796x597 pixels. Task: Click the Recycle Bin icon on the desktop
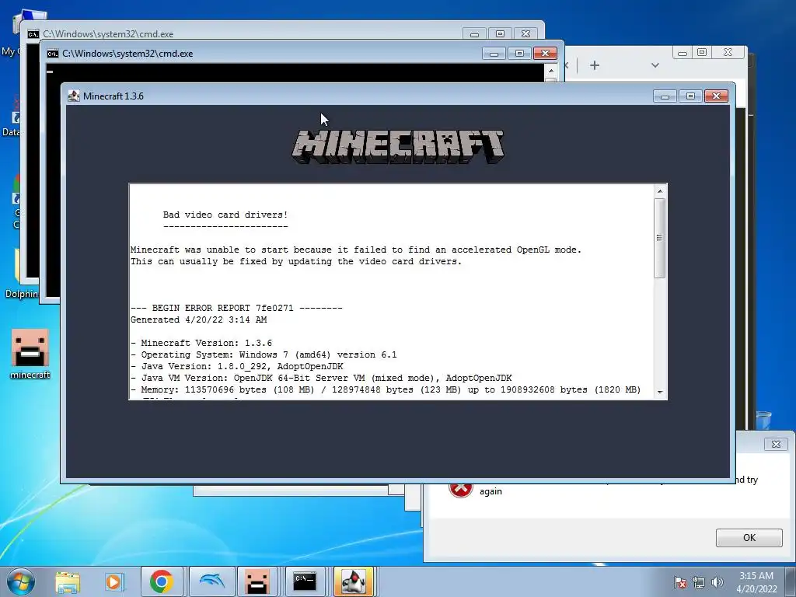tap(763, 421)
